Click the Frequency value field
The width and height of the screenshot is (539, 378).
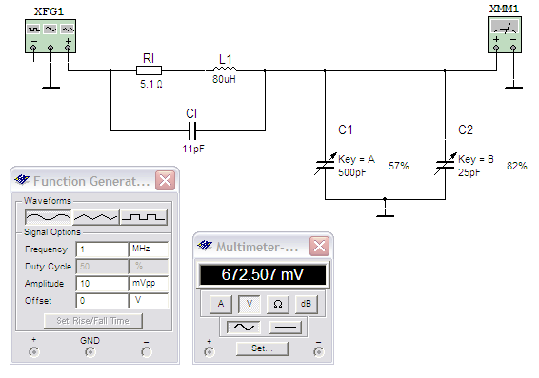click(x=102, y=249)
